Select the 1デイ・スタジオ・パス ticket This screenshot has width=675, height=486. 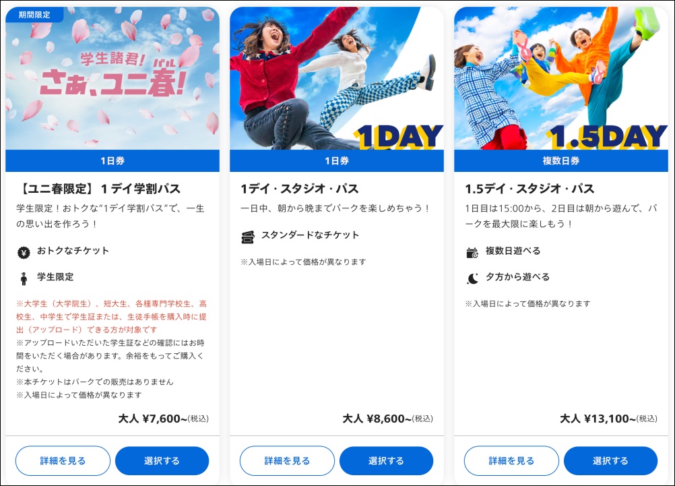point(386,460)
